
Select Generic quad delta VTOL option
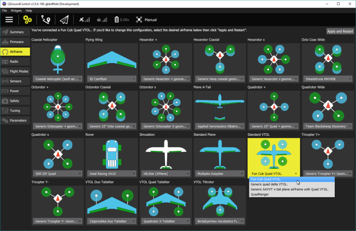(269, 184)
